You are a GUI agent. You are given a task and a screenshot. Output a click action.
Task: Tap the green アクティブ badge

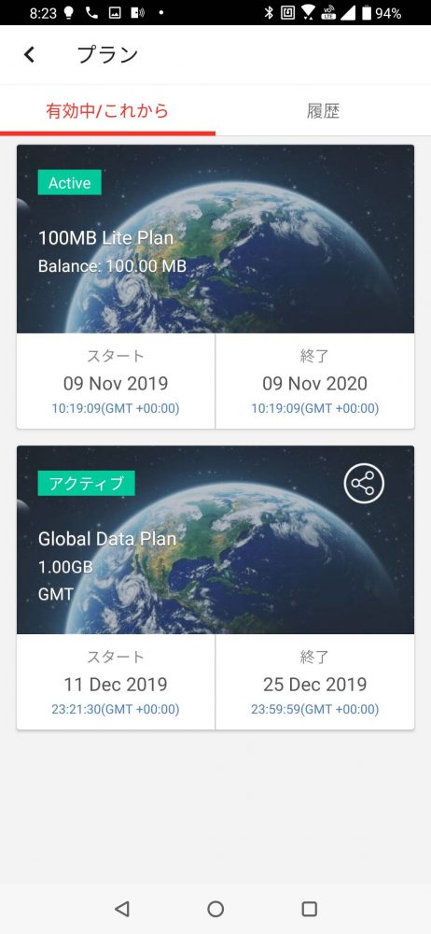coord(87,483)
